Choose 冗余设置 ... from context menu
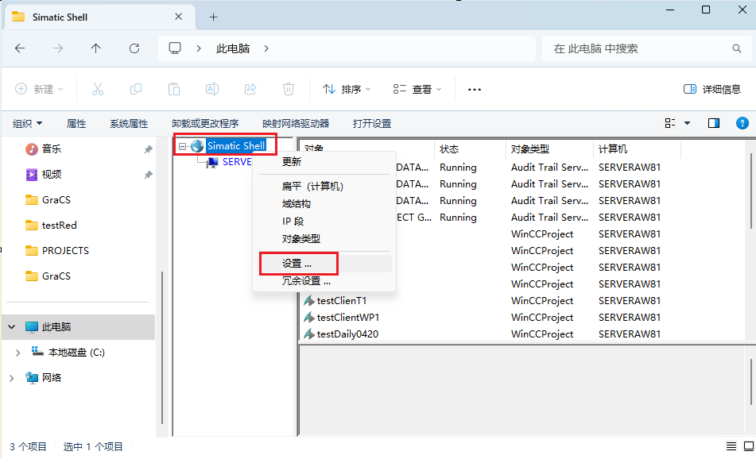 [323, 281]
